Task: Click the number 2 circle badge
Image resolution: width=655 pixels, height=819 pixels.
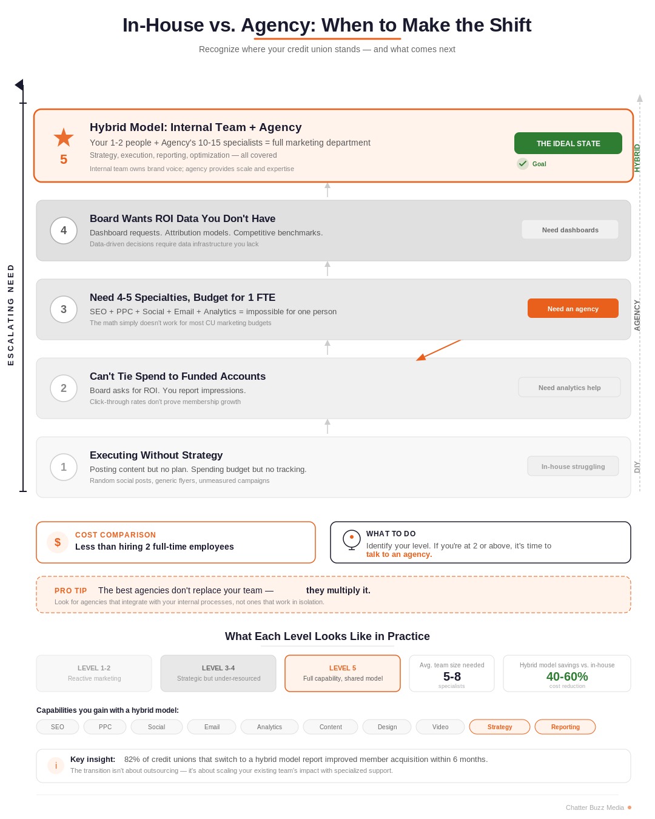Action: click(x=64, y=388)
